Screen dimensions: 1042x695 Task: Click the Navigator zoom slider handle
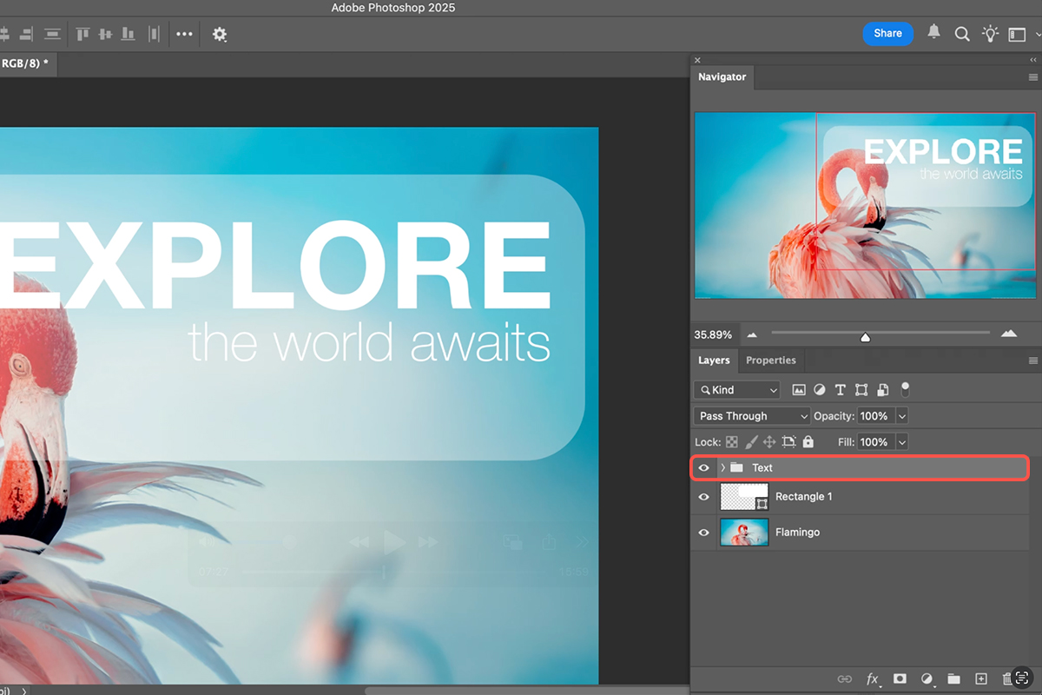click(865, 336)
